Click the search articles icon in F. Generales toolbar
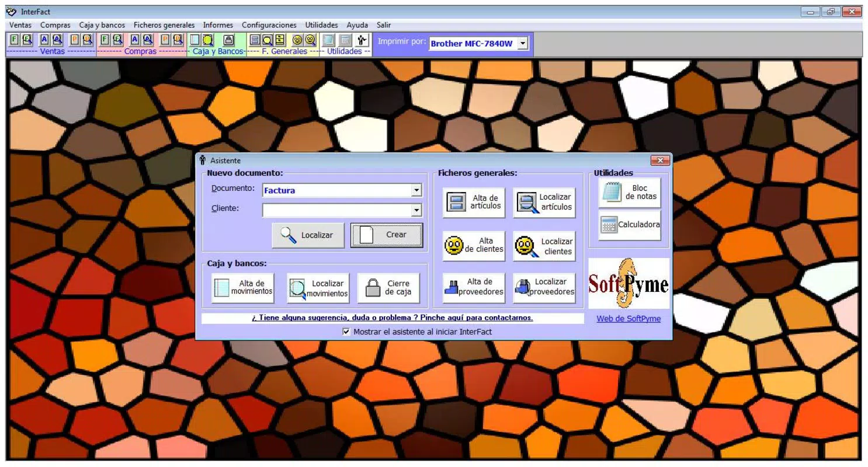This screenshot has width=868, height=467. click(x=268, y=40)
